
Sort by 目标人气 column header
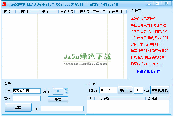[x=83, y=12]
